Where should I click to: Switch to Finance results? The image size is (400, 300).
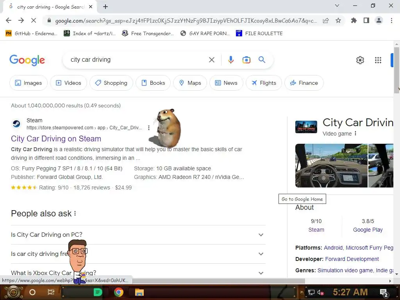[304, 83]
